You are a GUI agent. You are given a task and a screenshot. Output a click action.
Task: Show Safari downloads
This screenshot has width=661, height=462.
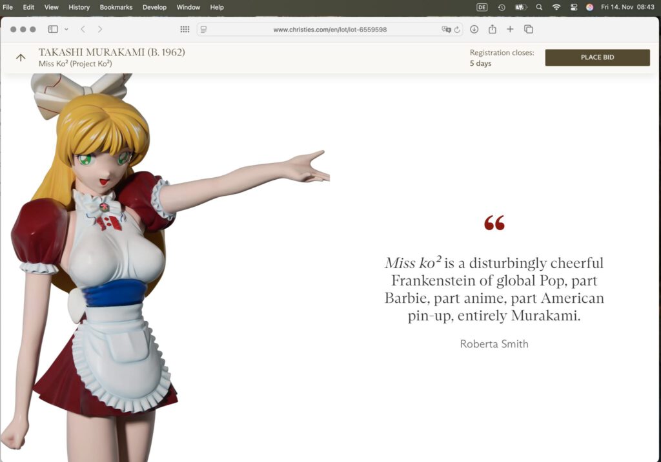pyautogui.click(x=474, y=29)
